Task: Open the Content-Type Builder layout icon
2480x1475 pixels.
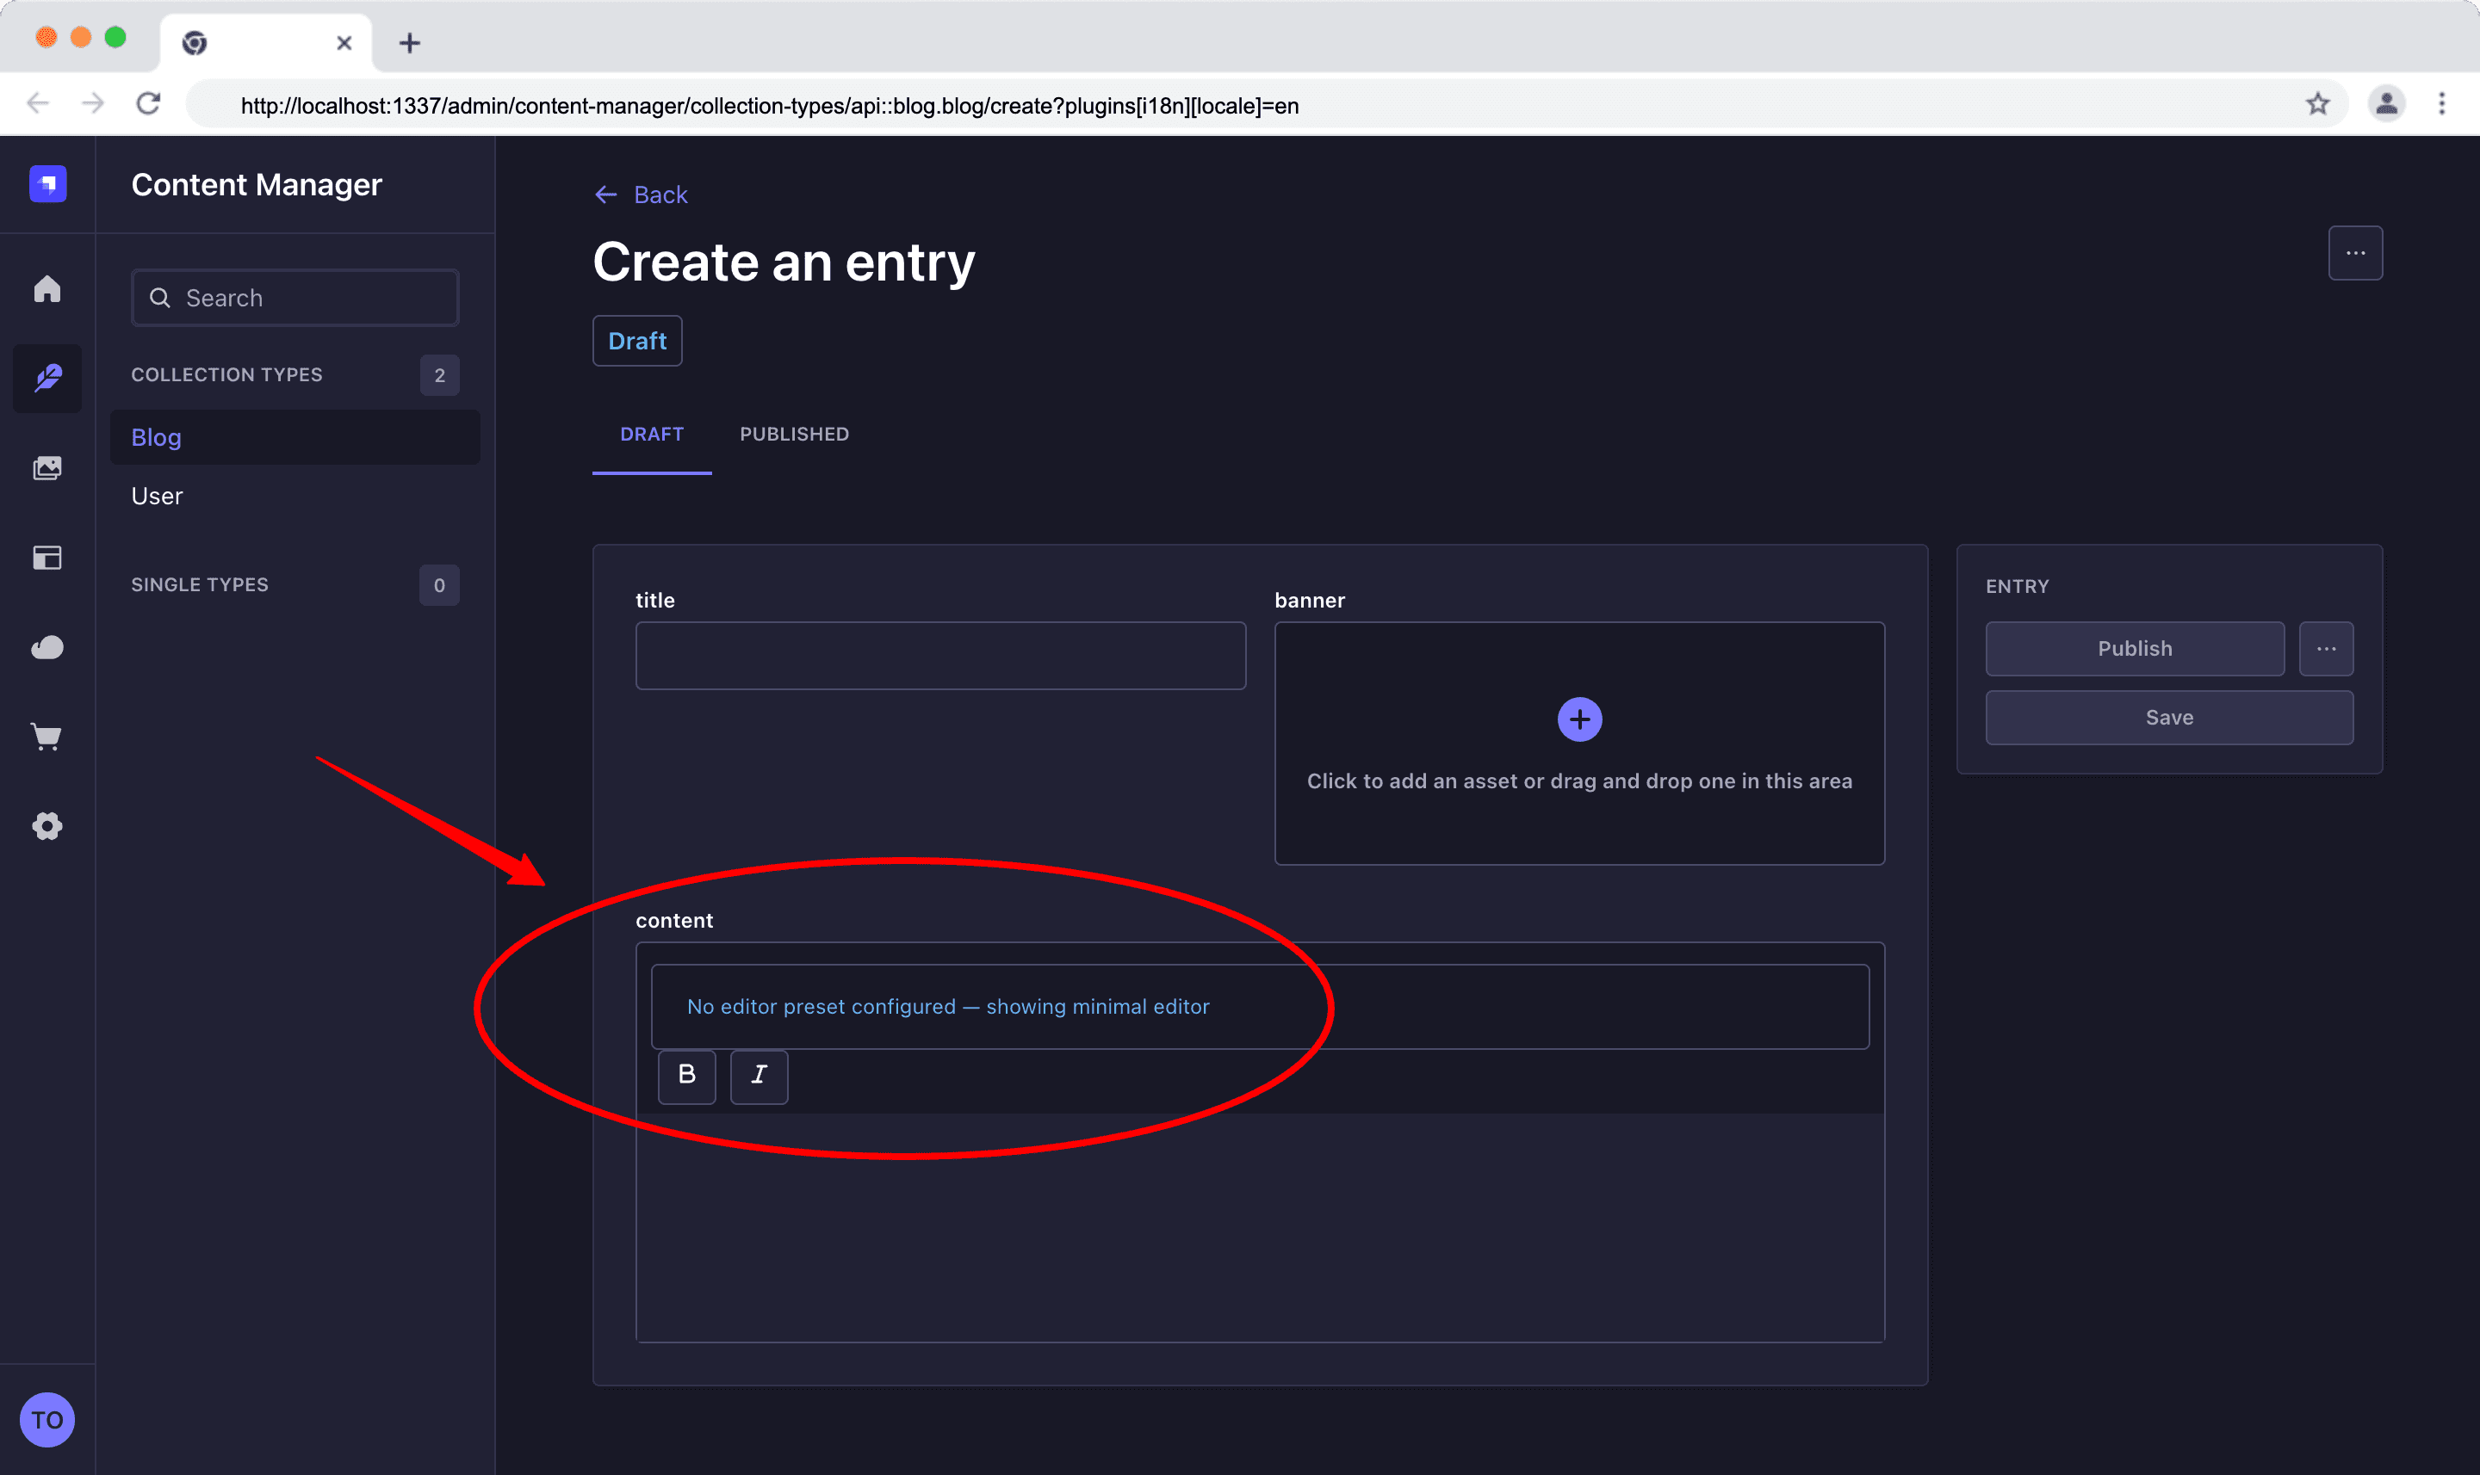Action: pos(46,558)
